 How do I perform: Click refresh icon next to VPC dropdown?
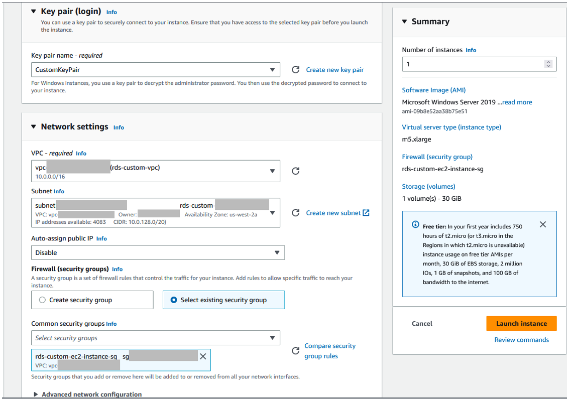coord(296,171)
